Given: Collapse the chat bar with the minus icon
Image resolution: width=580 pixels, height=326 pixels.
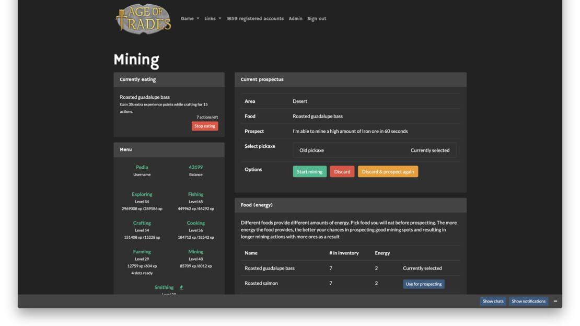Looking at the screenshot, I should (555, 301).
